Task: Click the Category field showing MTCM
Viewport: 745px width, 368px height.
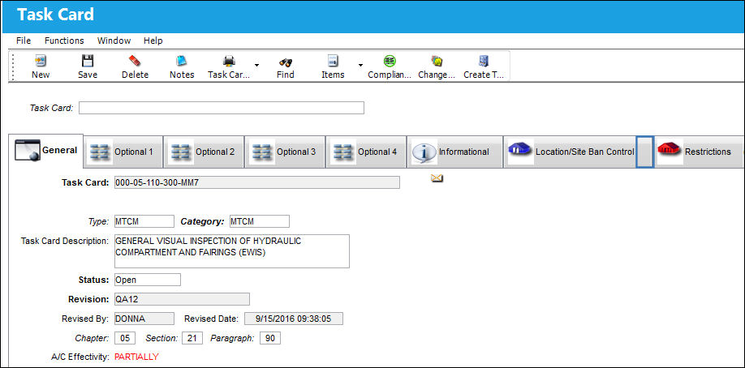Action: click(260, 221)
